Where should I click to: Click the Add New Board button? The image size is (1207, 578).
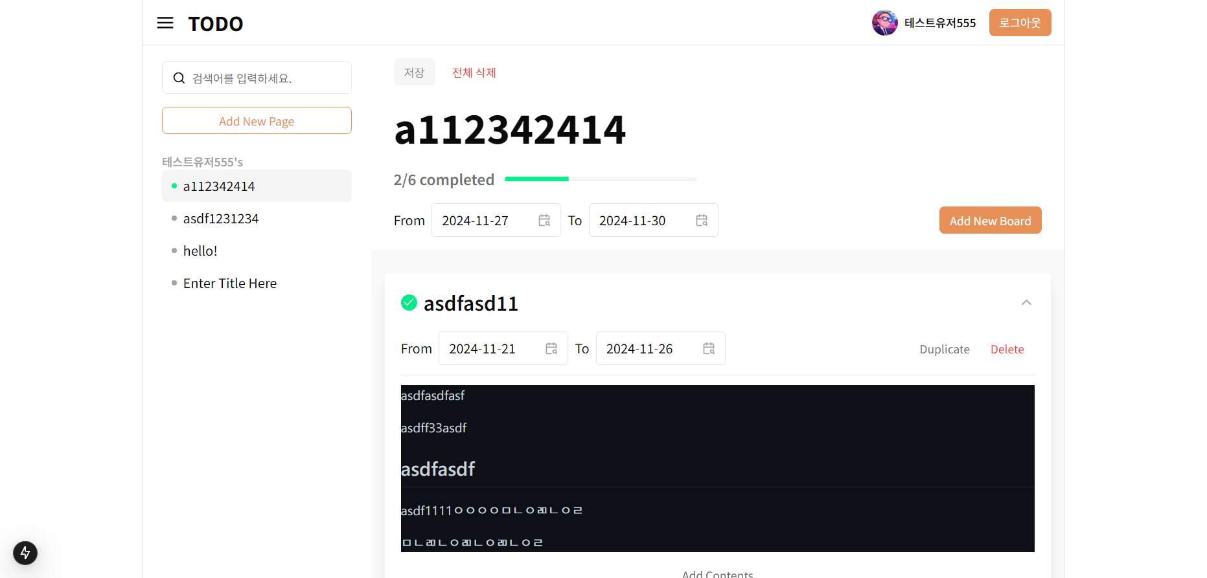(990, 221)
